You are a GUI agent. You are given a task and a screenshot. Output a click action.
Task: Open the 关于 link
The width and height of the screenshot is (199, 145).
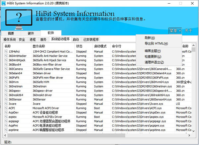(188, 31)
